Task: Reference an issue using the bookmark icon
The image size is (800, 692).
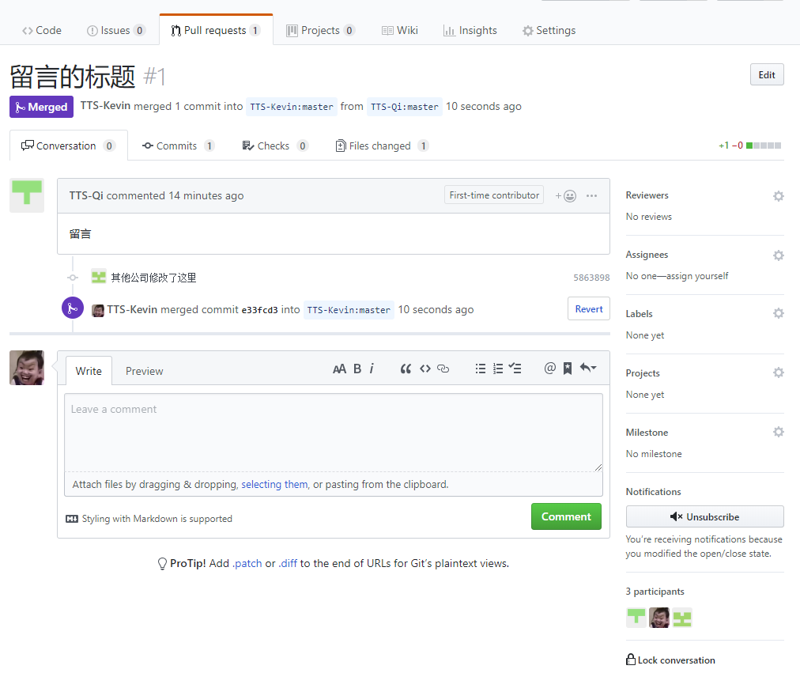Action: point(568,369)
